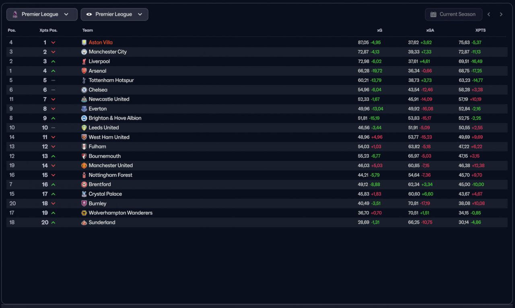Click the Brighton & Hove Albion crest

coord(84,118)
